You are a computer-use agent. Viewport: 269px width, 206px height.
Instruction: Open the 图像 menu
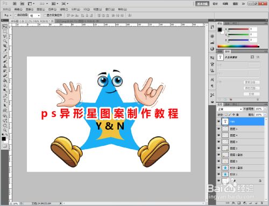click(30, 9)
